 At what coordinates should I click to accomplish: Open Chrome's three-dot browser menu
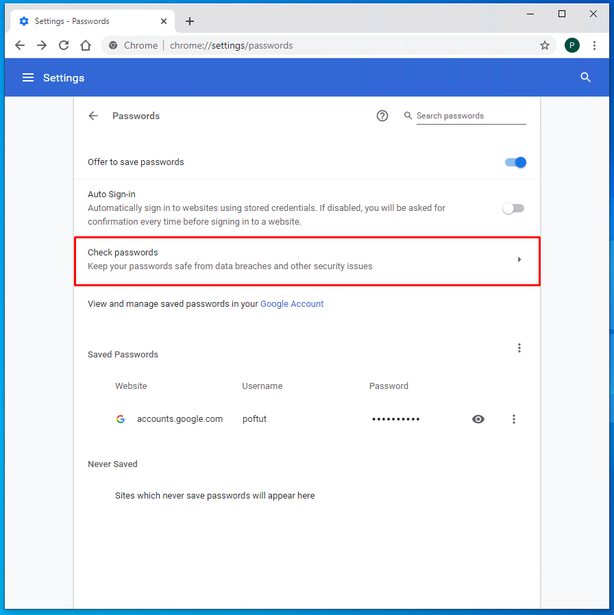click(594, 45)
